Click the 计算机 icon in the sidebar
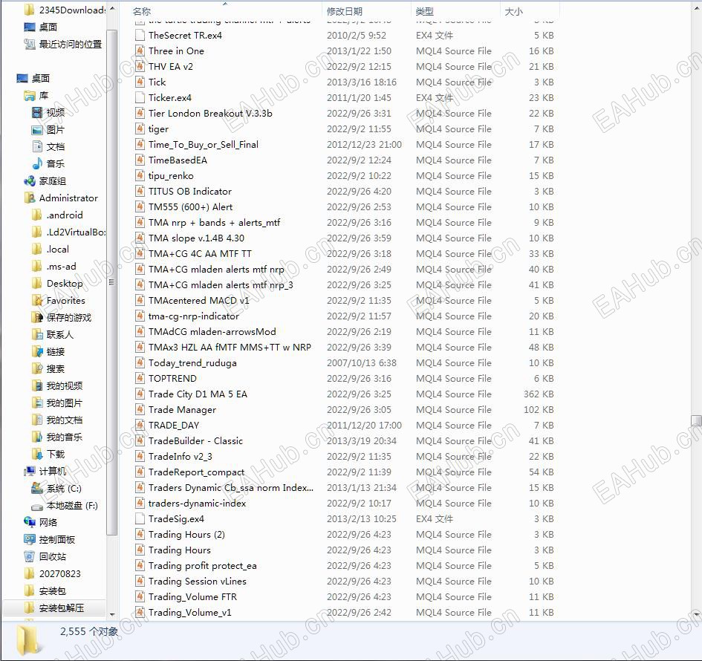The width and height of the screenshot is (702, 661). [30, 471]
